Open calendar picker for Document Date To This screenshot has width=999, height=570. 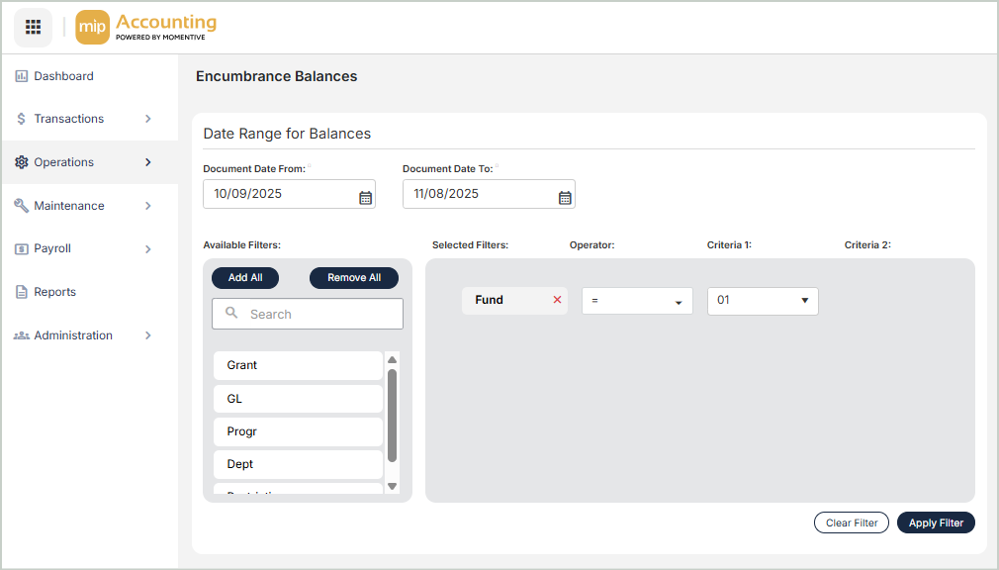(x=565, y=196)
